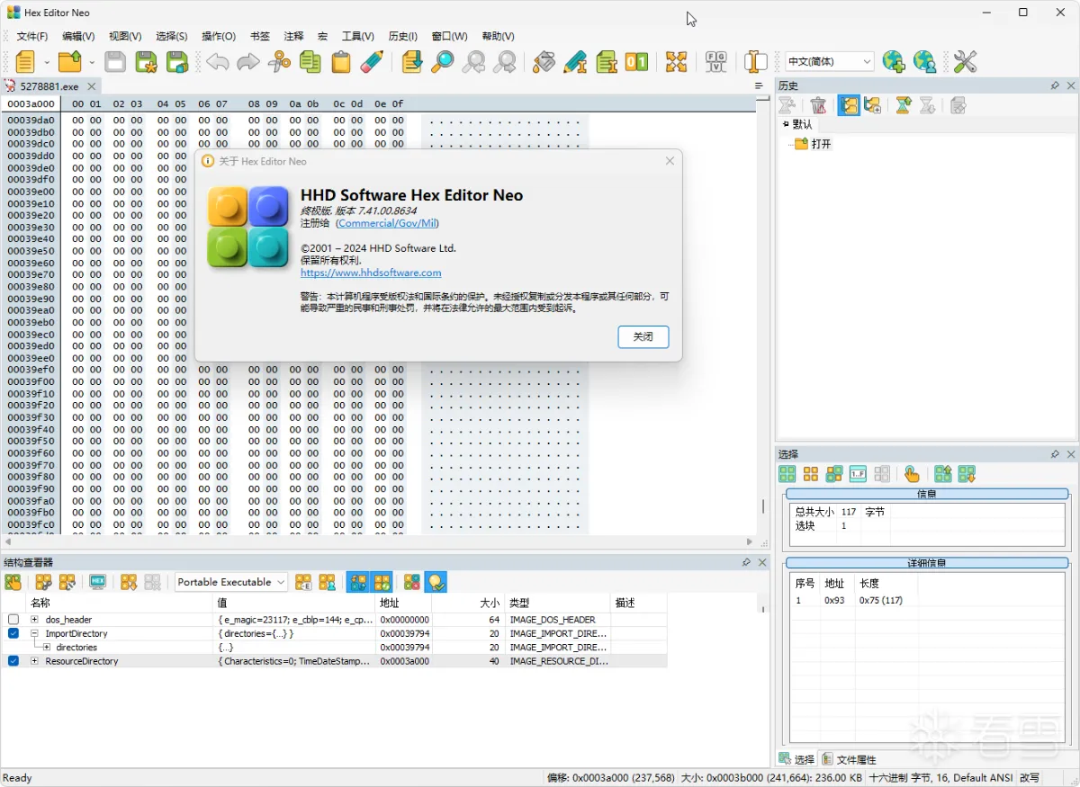Screen dimensions: 1080x787
Task: Click the highlighted branch icon in the History panel
Action: point(849,105)
